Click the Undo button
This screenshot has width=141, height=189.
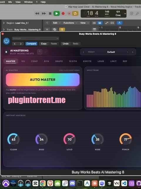66,44
